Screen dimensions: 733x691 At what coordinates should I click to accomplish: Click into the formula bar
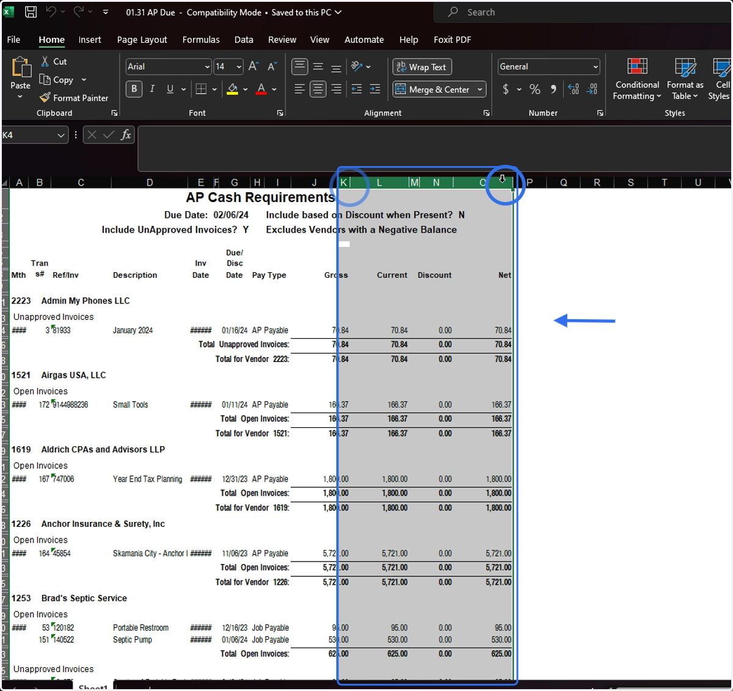pyautogui.click(x=434, y=148)
